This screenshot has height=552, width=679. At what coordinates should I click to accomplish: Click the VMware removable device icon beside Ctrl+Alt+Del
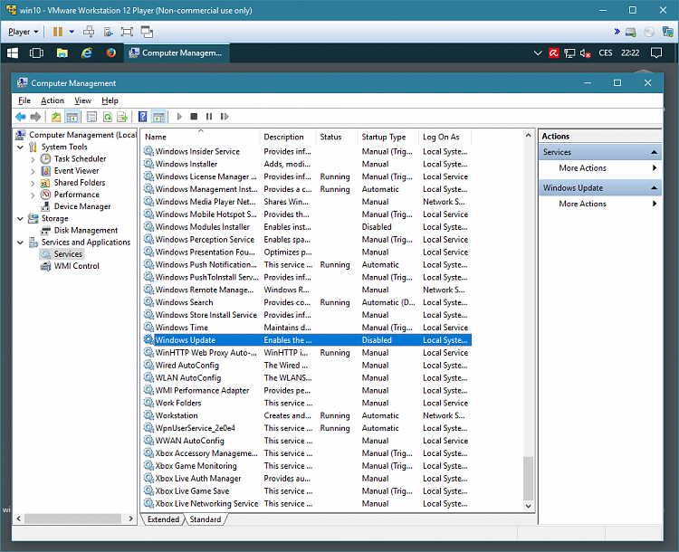tap(108, 32)
